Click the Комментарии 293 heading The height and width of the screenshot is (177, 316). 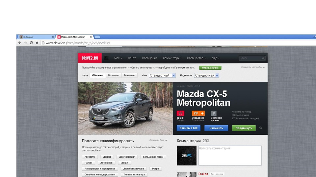pos(193,141)
